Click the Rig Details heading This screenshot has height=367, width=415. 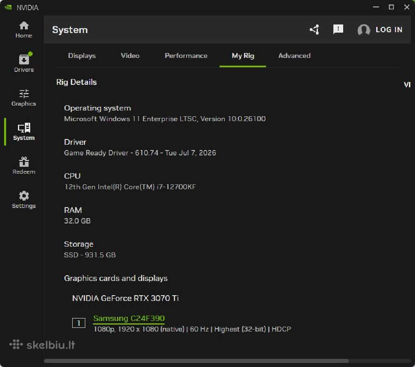click(76, 82)
